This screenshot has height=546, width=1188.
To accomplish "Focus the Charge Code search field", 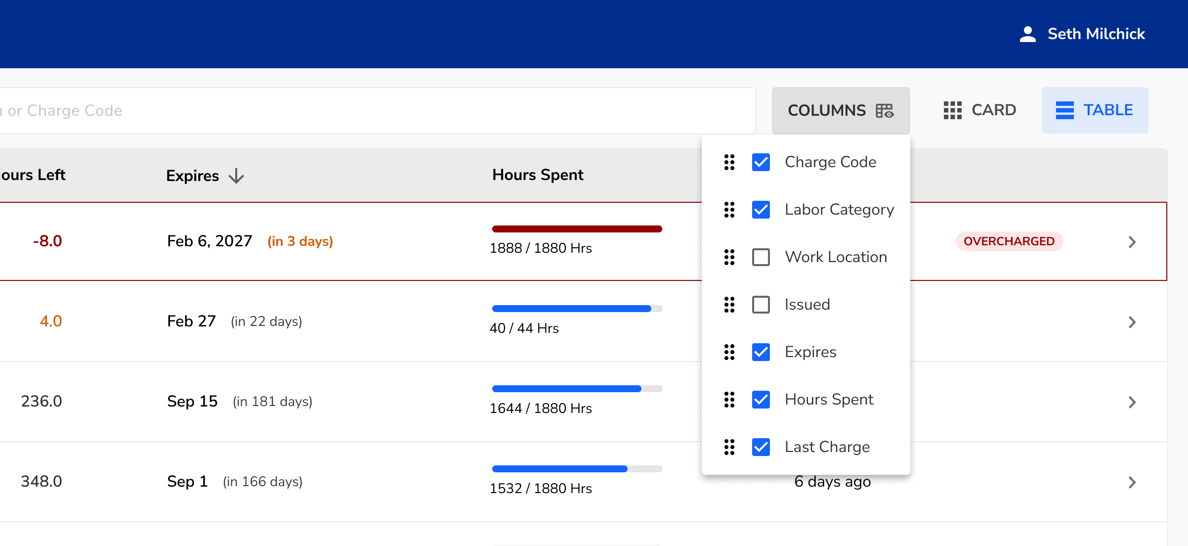I will 376,110.
